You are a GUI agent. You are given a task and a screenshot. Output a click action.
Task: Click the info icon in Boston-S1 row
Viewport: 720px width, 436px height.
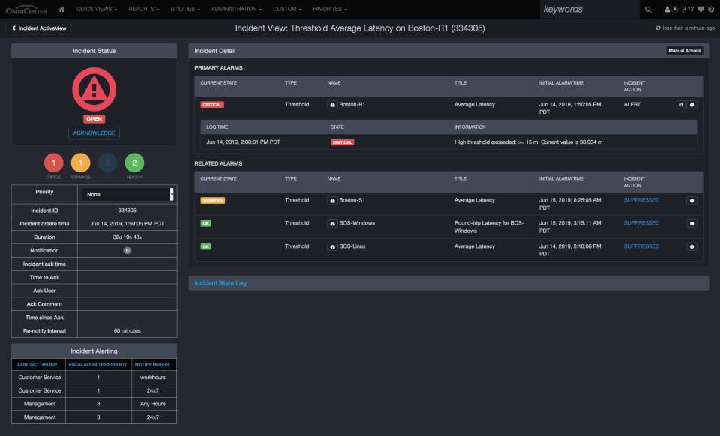[x=692, y=201]
